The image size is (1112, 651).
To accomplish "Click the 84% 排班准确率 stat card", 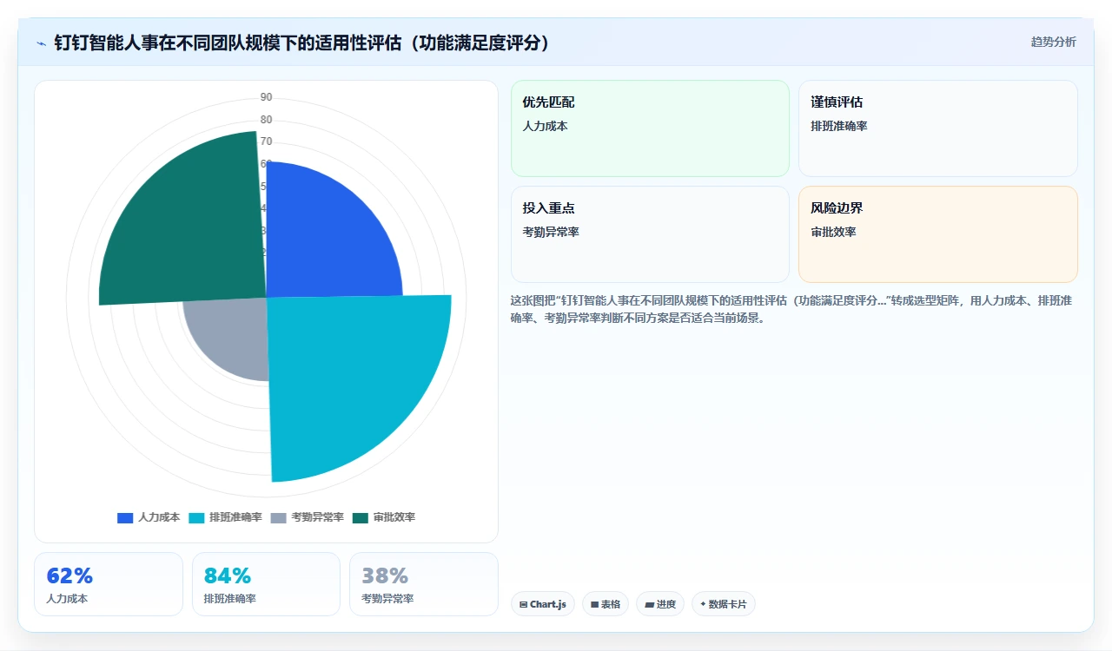I will [266, 584].
